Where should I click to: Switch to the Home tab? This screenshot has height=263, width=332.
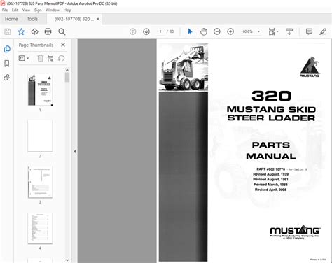[11, 19]
